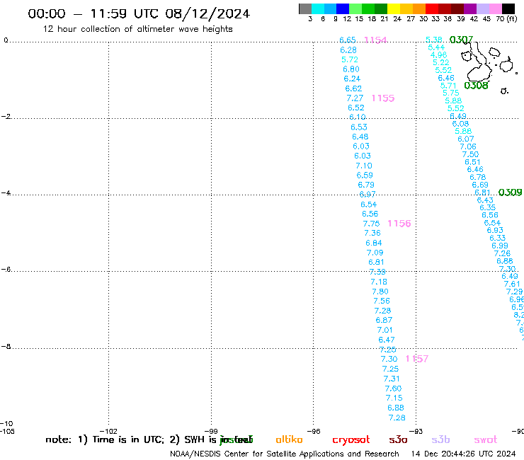Click the '-4' latitude axis label

(x=6, y=193)
